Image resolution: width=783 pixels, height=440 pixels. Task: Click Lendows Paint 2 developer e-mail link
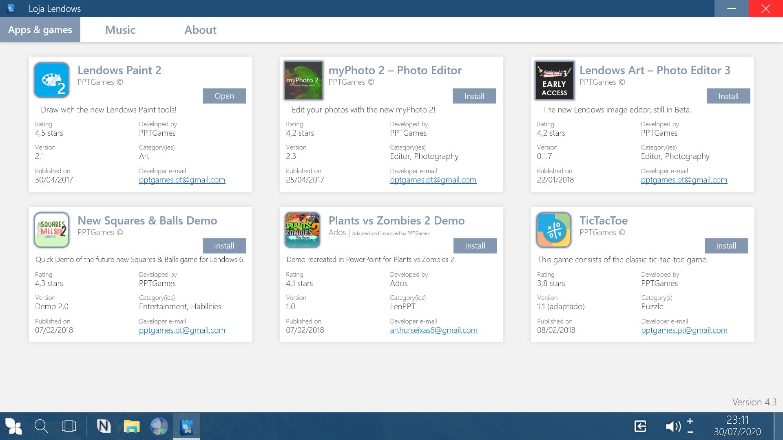point(182,180)
